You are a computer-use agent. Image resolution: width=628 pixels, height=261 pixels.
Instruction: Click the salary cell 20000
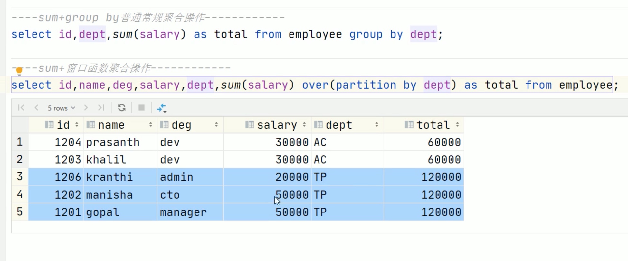tap(267, 177)
